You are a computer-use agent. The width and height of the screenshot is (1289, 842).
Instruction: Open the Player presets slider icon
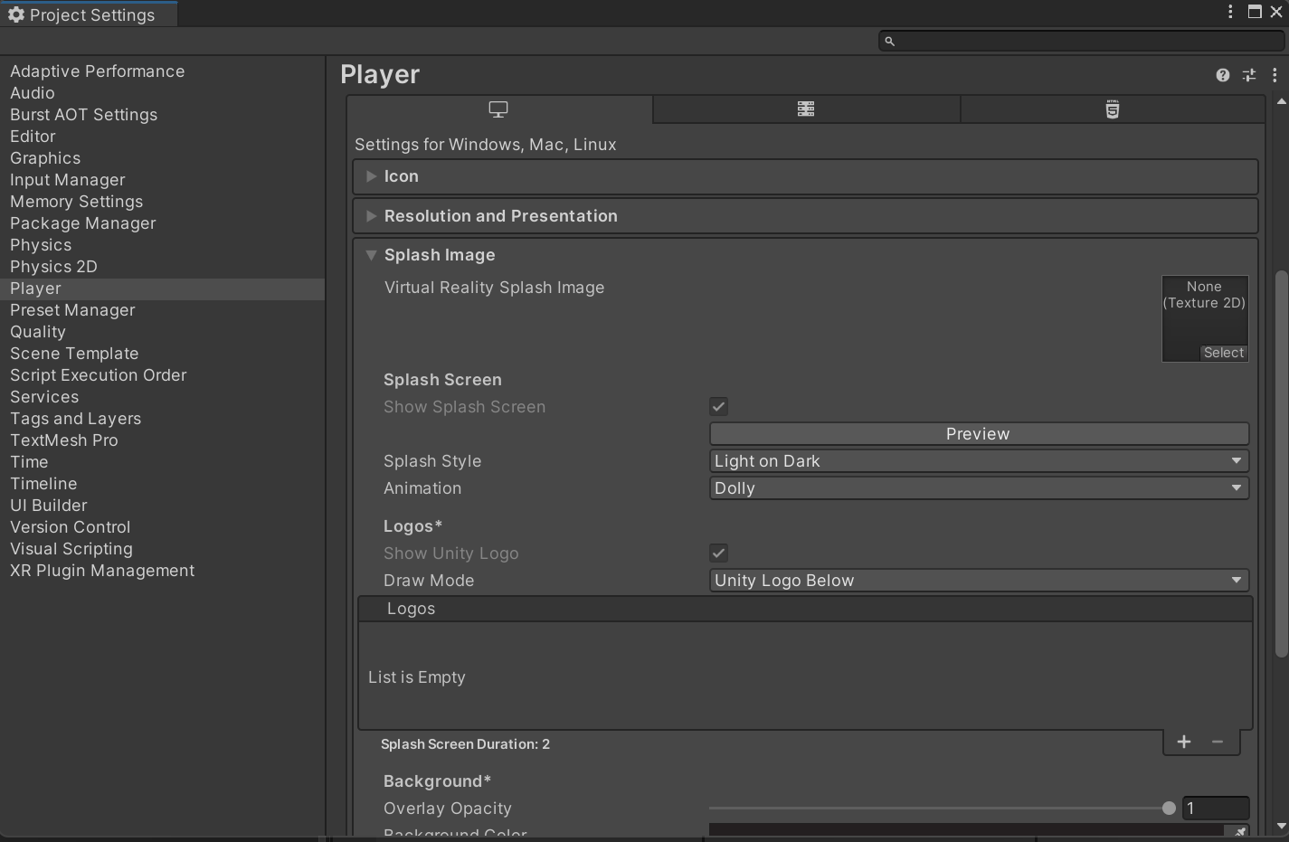[1249, 75]
